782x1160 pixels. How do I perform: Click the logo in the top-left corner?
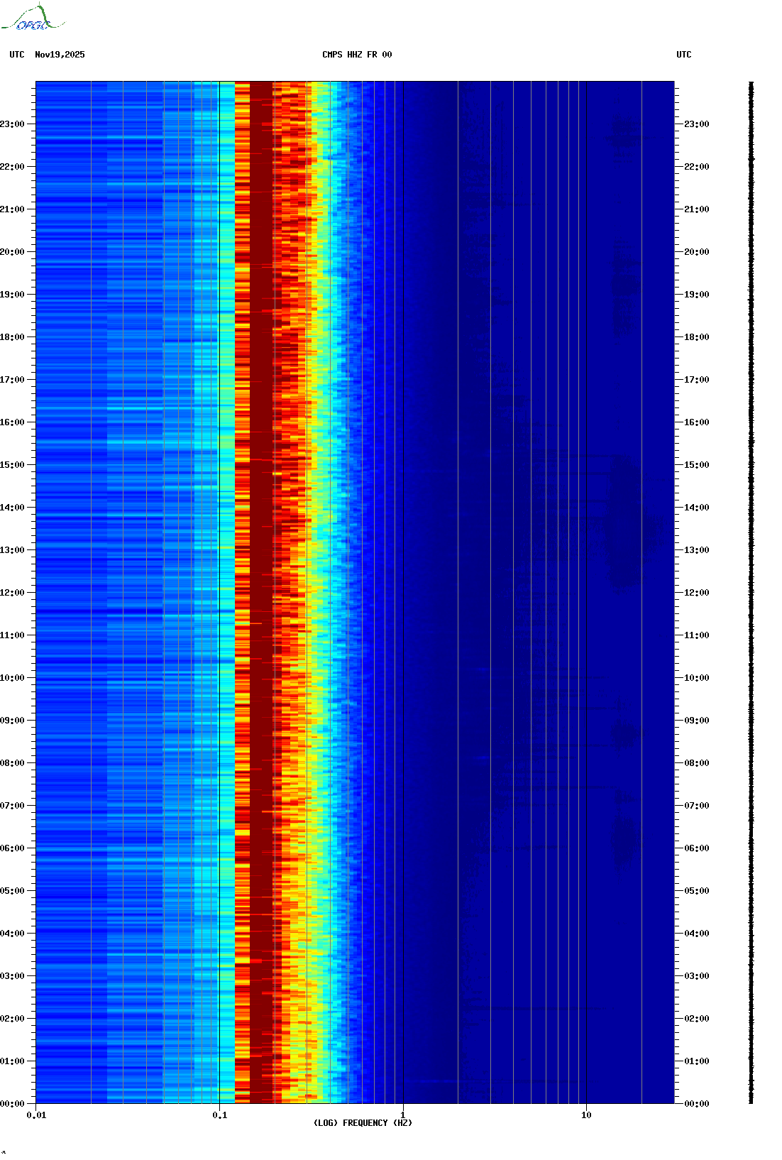pos(32,18)
